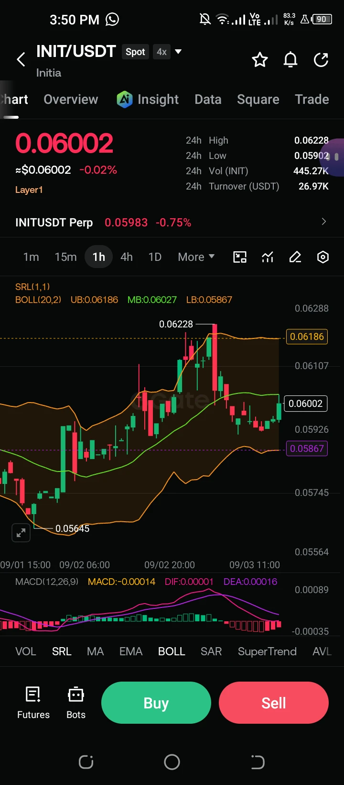Open picture-in-picture chart icon
344x785 pixels.
pyautogui.click(x=240, y=257)
